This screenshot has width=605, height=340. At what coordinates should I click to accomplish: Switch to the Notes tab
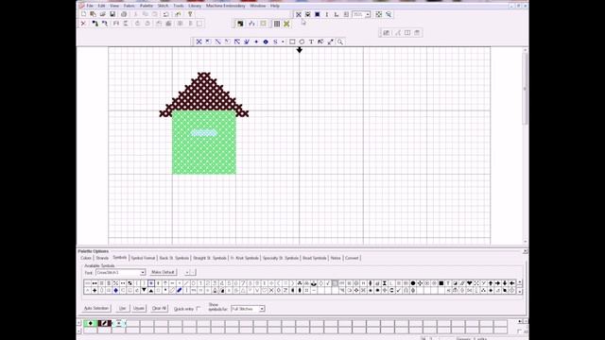(336, 258)
